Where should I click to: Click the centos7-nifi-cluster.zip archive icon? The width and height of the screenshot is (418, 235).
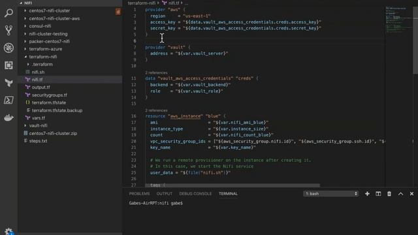point(25,133)
